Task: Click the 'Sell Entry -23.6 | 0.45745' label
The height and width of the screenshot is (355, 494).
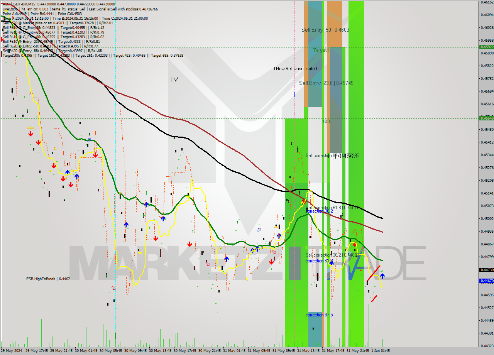Action: click(326, 83)
